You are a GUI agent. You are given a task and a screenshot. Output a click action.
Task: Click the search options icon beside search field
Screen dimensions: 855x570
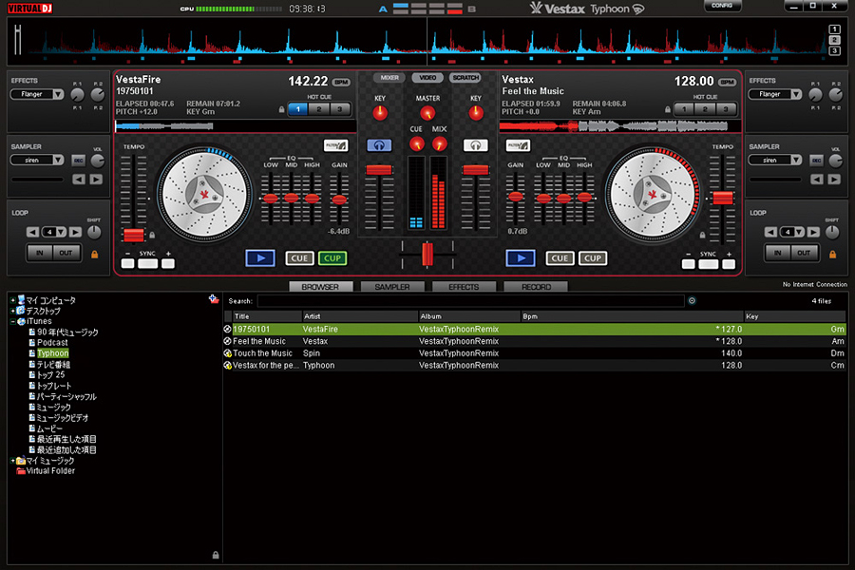[692, 301]
